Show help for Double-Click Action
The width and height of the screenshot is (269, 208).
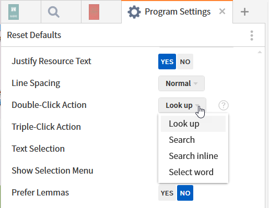pos(224,105)
